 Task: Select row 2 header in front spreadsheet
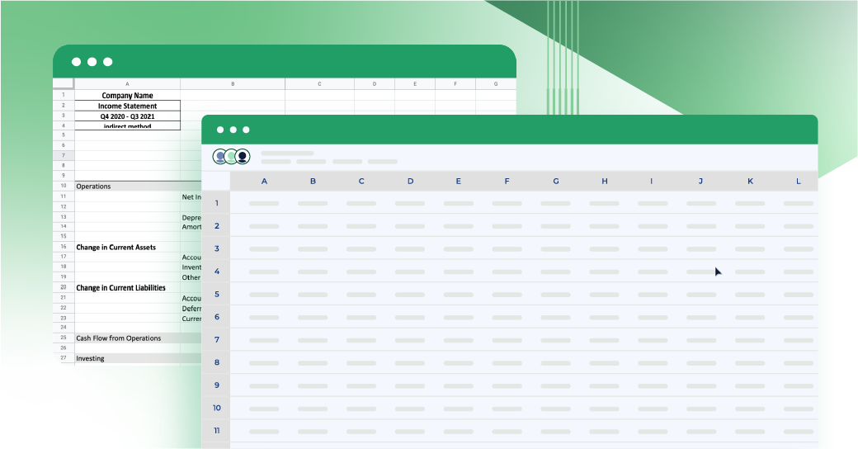217,225
